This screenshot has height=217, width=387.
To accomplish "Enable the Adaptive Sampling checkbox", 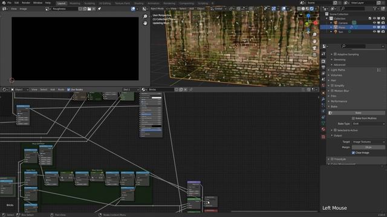I will 335,54.
